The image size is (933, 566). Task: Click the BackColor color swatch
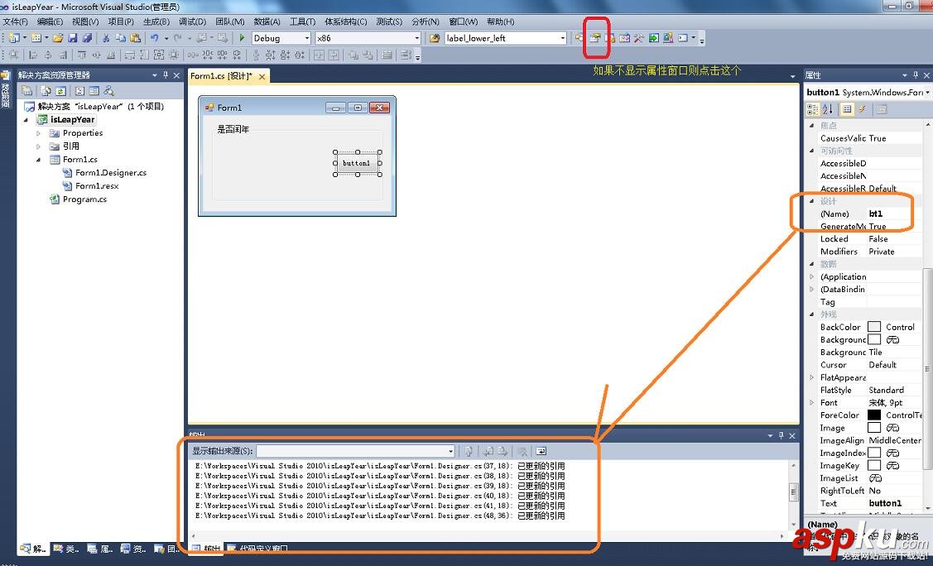coord(874,327)
